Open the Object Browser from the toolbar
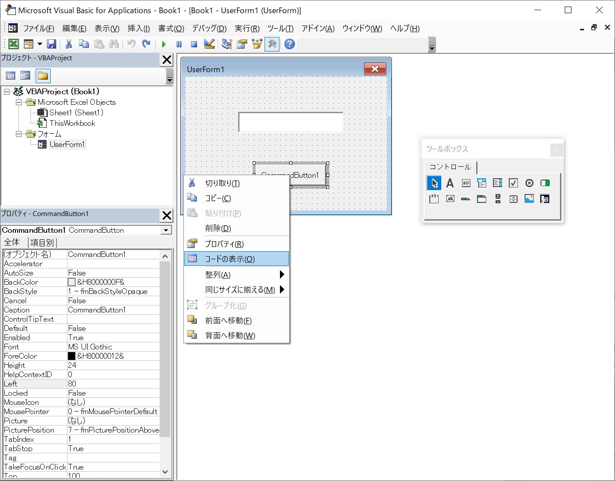The image size is (615, 481). pos(256,44)
